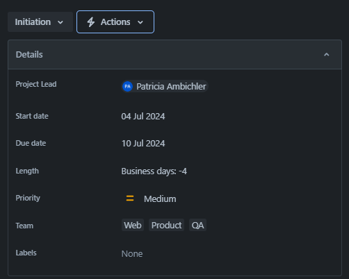This screenshot has width=349, height=279.
Task: Click the Web team tag
Action: [x=133, y=225]
